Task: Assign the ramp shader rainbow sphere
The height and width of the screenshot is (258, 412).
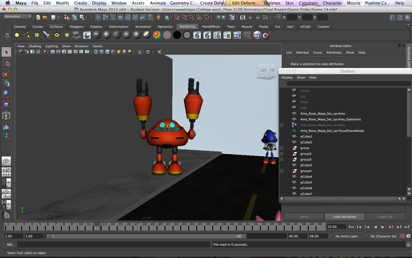Action: point(157,35)
